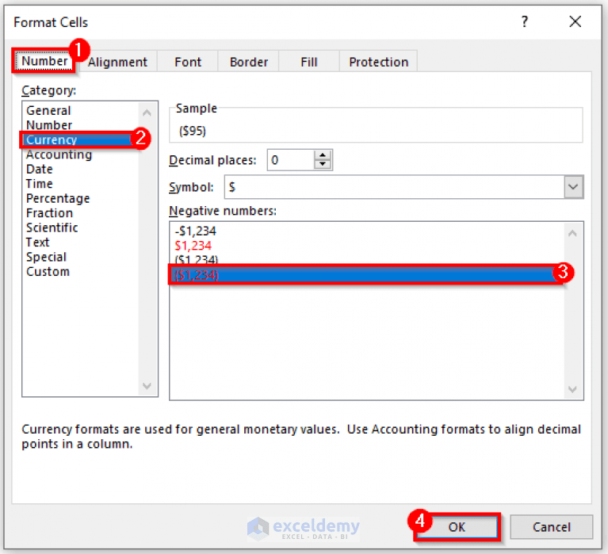Choose the Special category

pyautogui.click(x=80, y=257)
